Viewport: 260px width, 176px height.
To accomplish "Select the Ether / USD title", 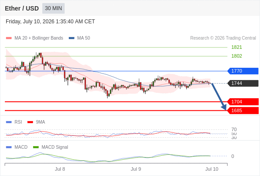I will click(22, 8).
